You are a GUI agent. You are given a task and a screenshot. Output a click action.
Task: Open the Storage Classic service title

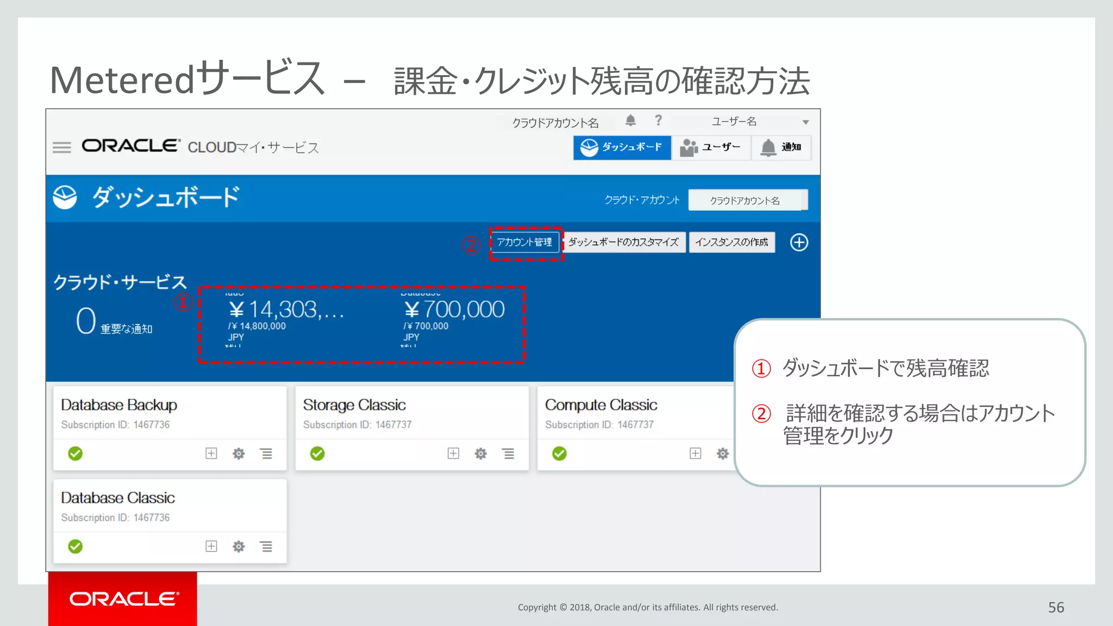click(354, 405)
